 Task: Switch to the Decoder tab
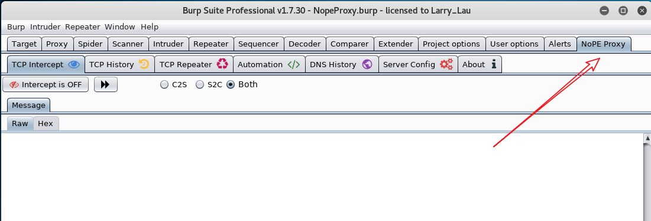(x=305, y=44)
